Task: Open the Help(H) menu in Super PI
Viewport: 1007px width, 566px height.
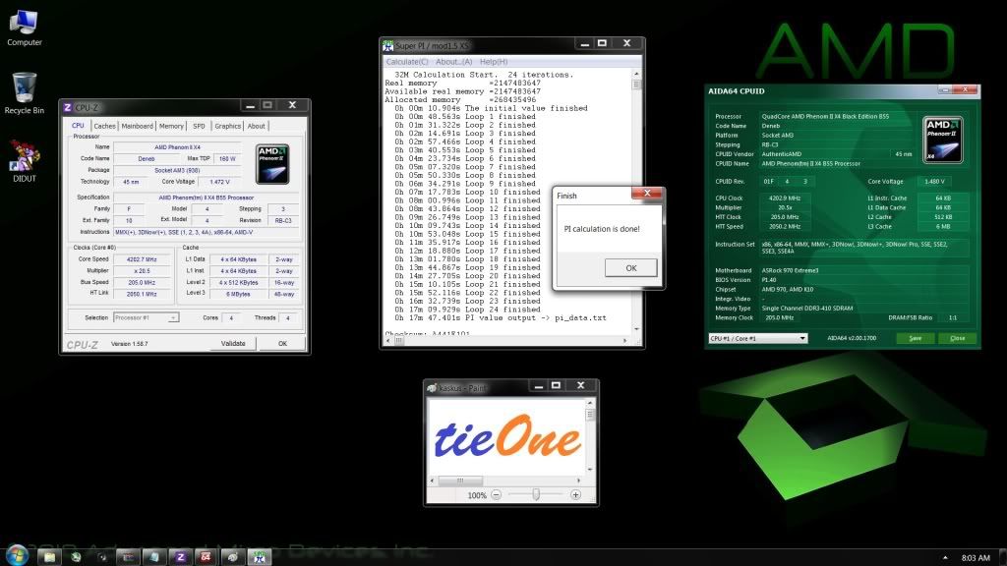Action: coord(494,62)
